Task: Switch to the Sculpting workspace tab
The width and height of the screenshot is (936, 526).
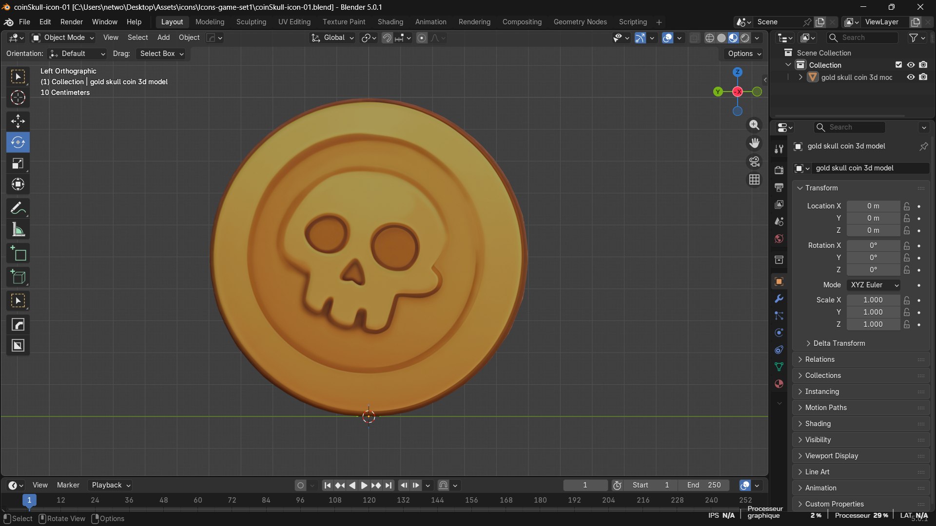Action: point(251,22)
